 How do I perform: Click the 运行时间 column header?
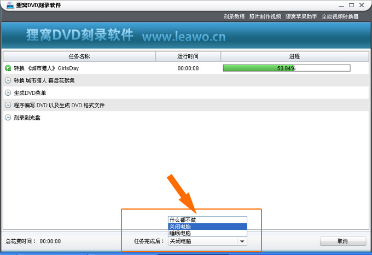click(188, 56)
